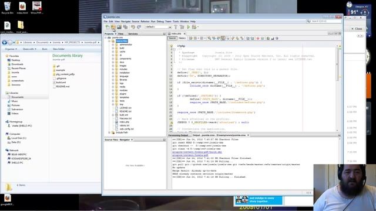The width and height of the screenshot is (376, 211).
Task: Click the editor vertical scrollbar
Action: tap(337, 87)
